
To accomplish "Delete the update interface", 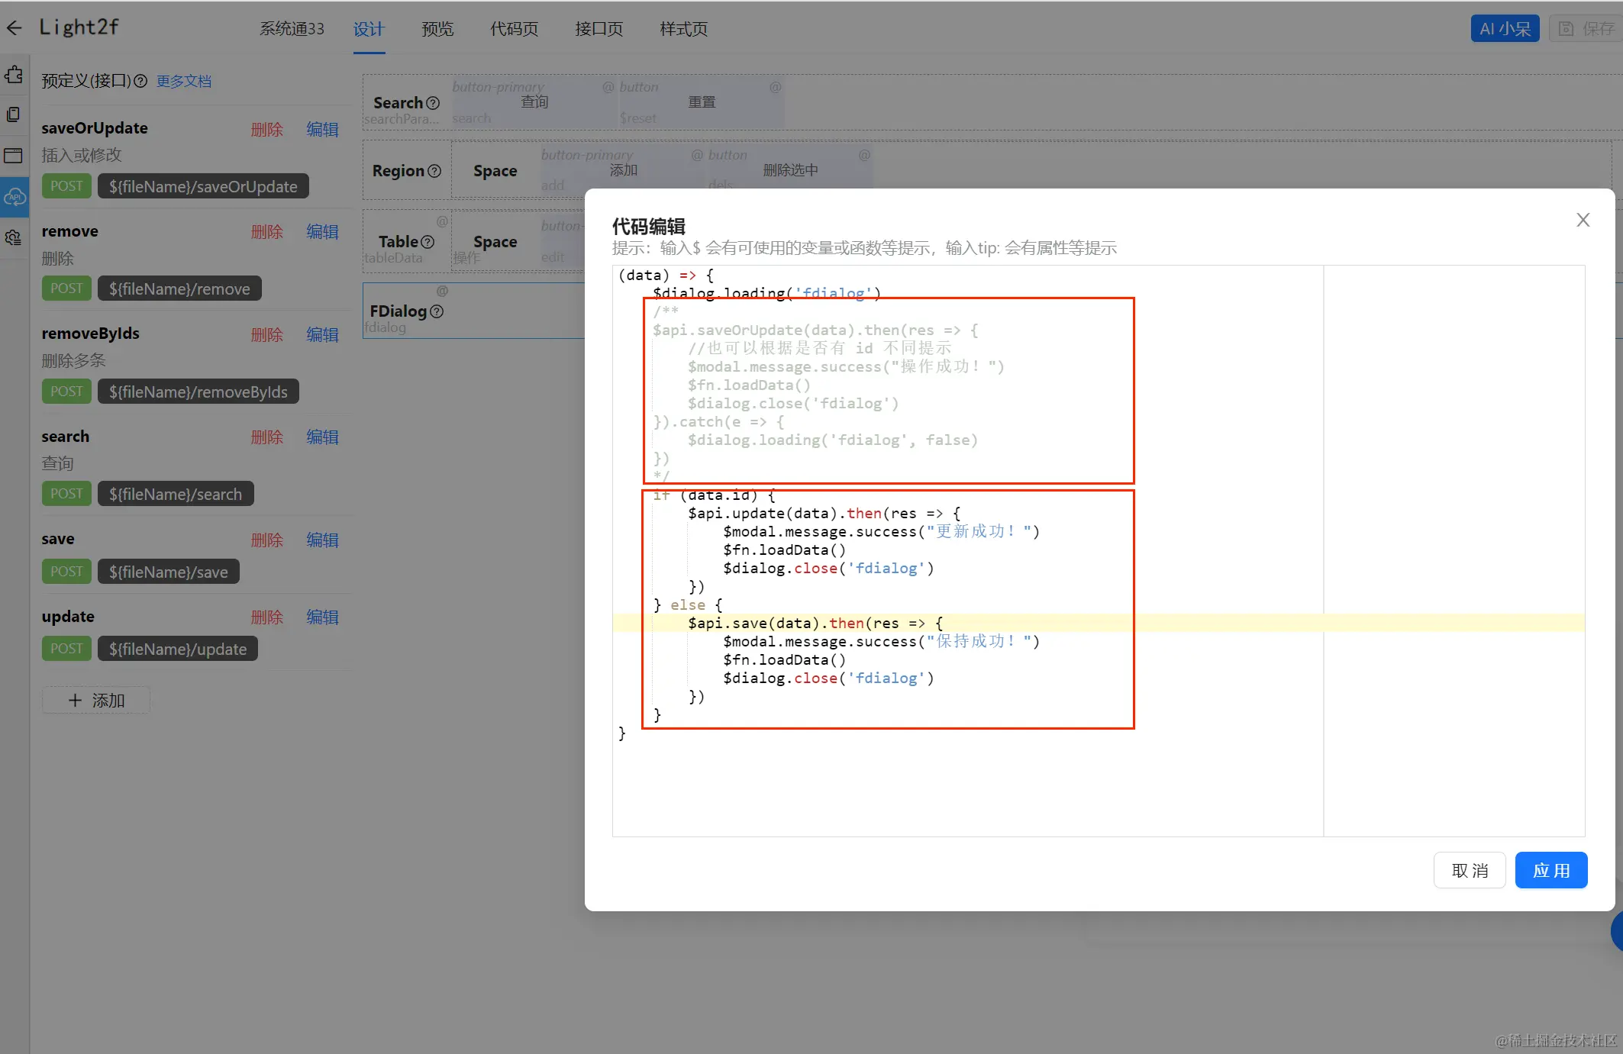I will tap(267, 617).
